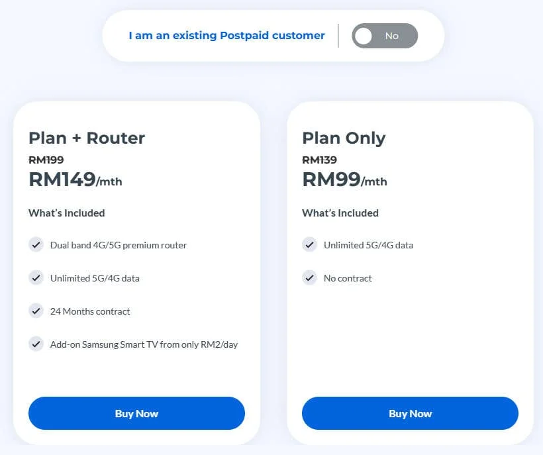Viewport: 543px width, 455px height.
Task: Click checkmark beside Samsung Smart TV add-on
Action: point(36,344)
